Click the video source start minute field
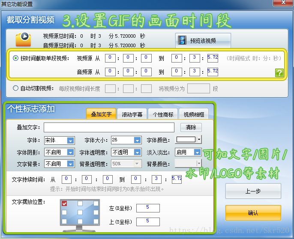The width and height of the screenshot is (294, 239). coord(128,58)
